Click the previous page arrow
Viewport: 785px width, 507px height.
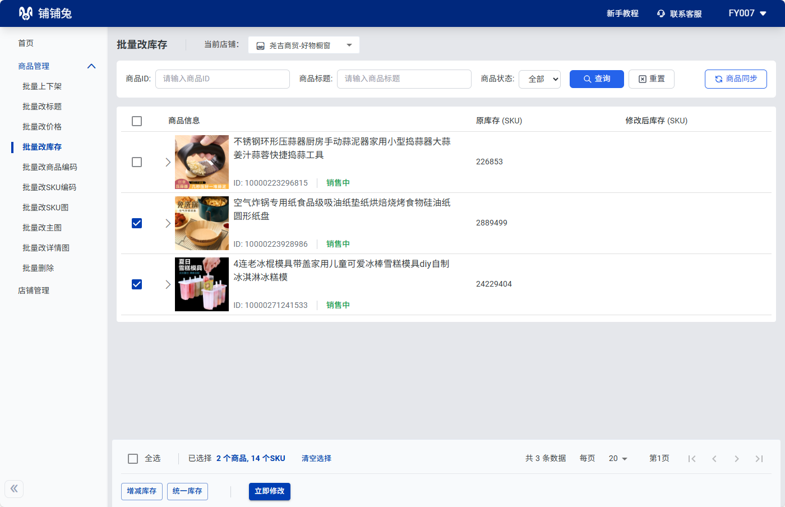click(x=714, y=459)
